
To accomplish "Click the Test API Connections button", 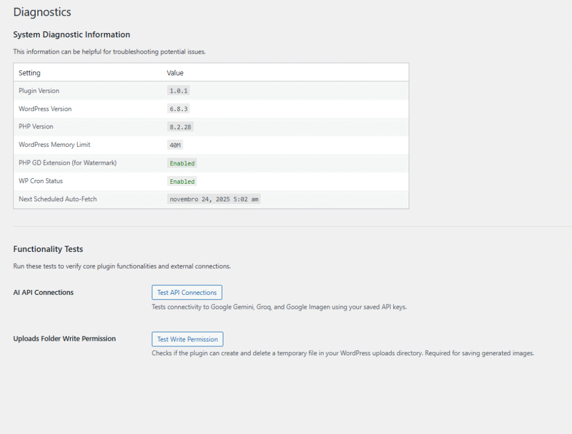I will [x=187, y=292].
